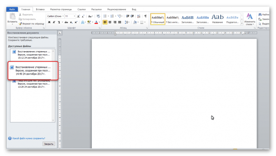Open Шрифт dialog launcher

99,28
